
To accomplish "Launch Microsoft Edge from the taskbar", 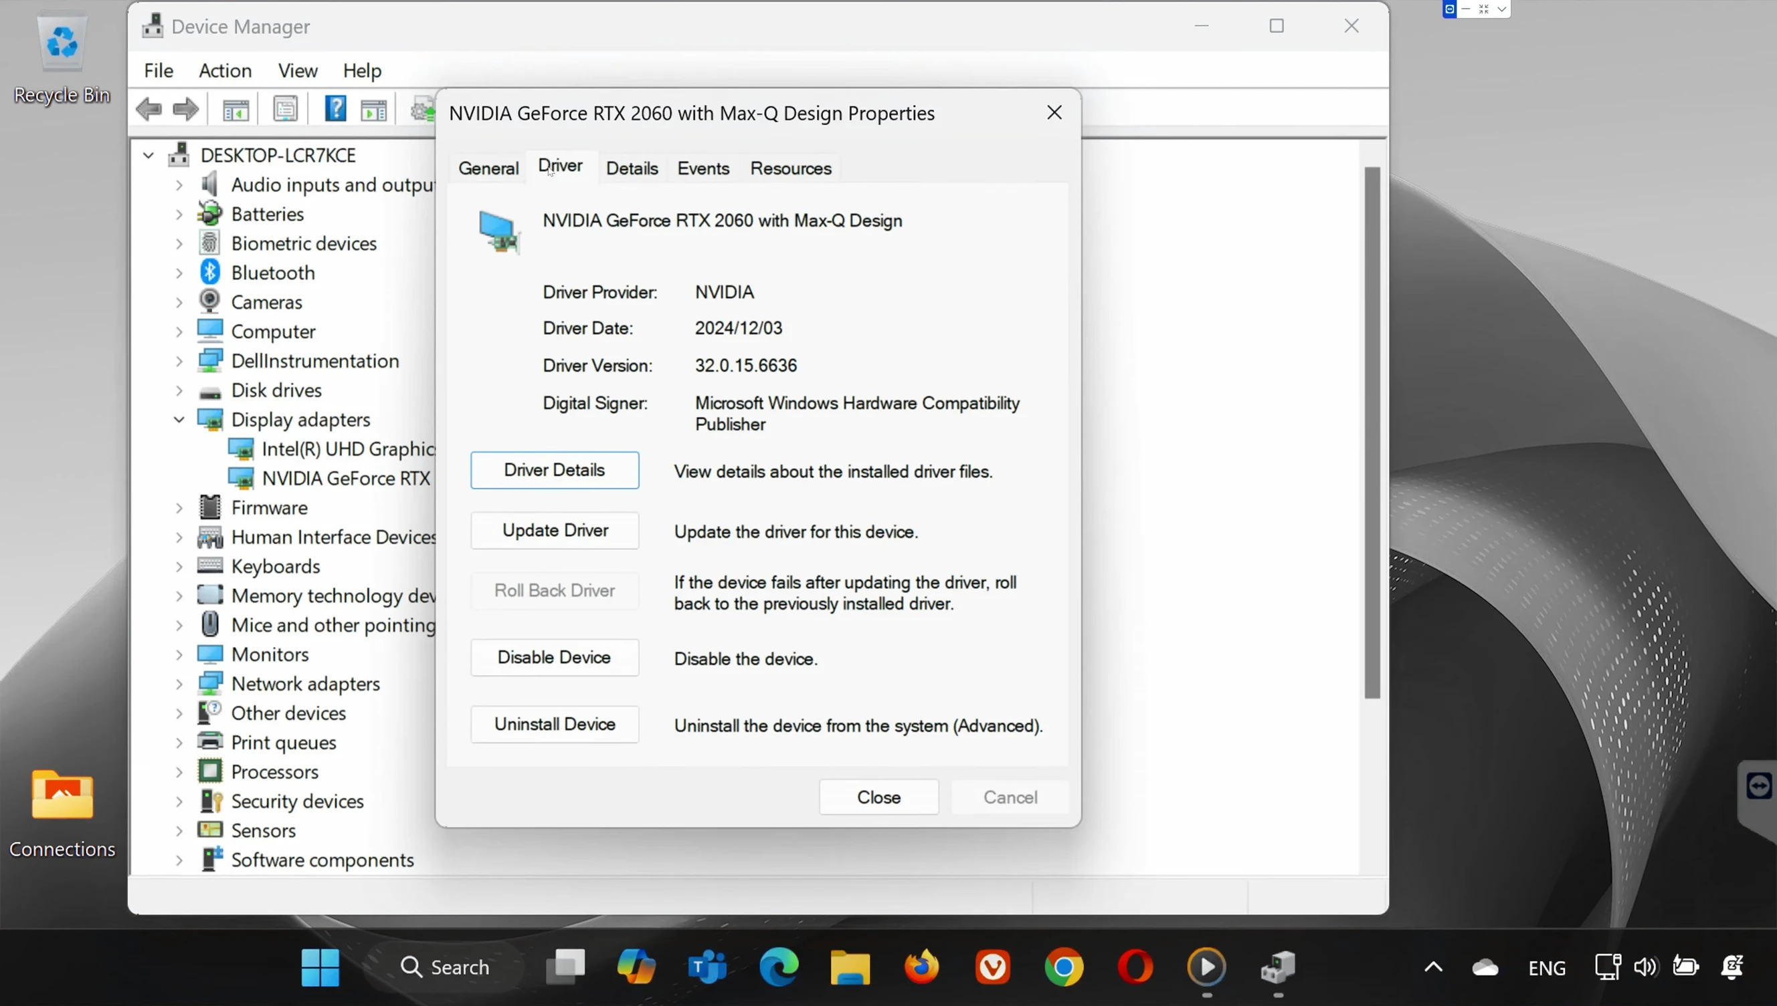I will point(779,967).
